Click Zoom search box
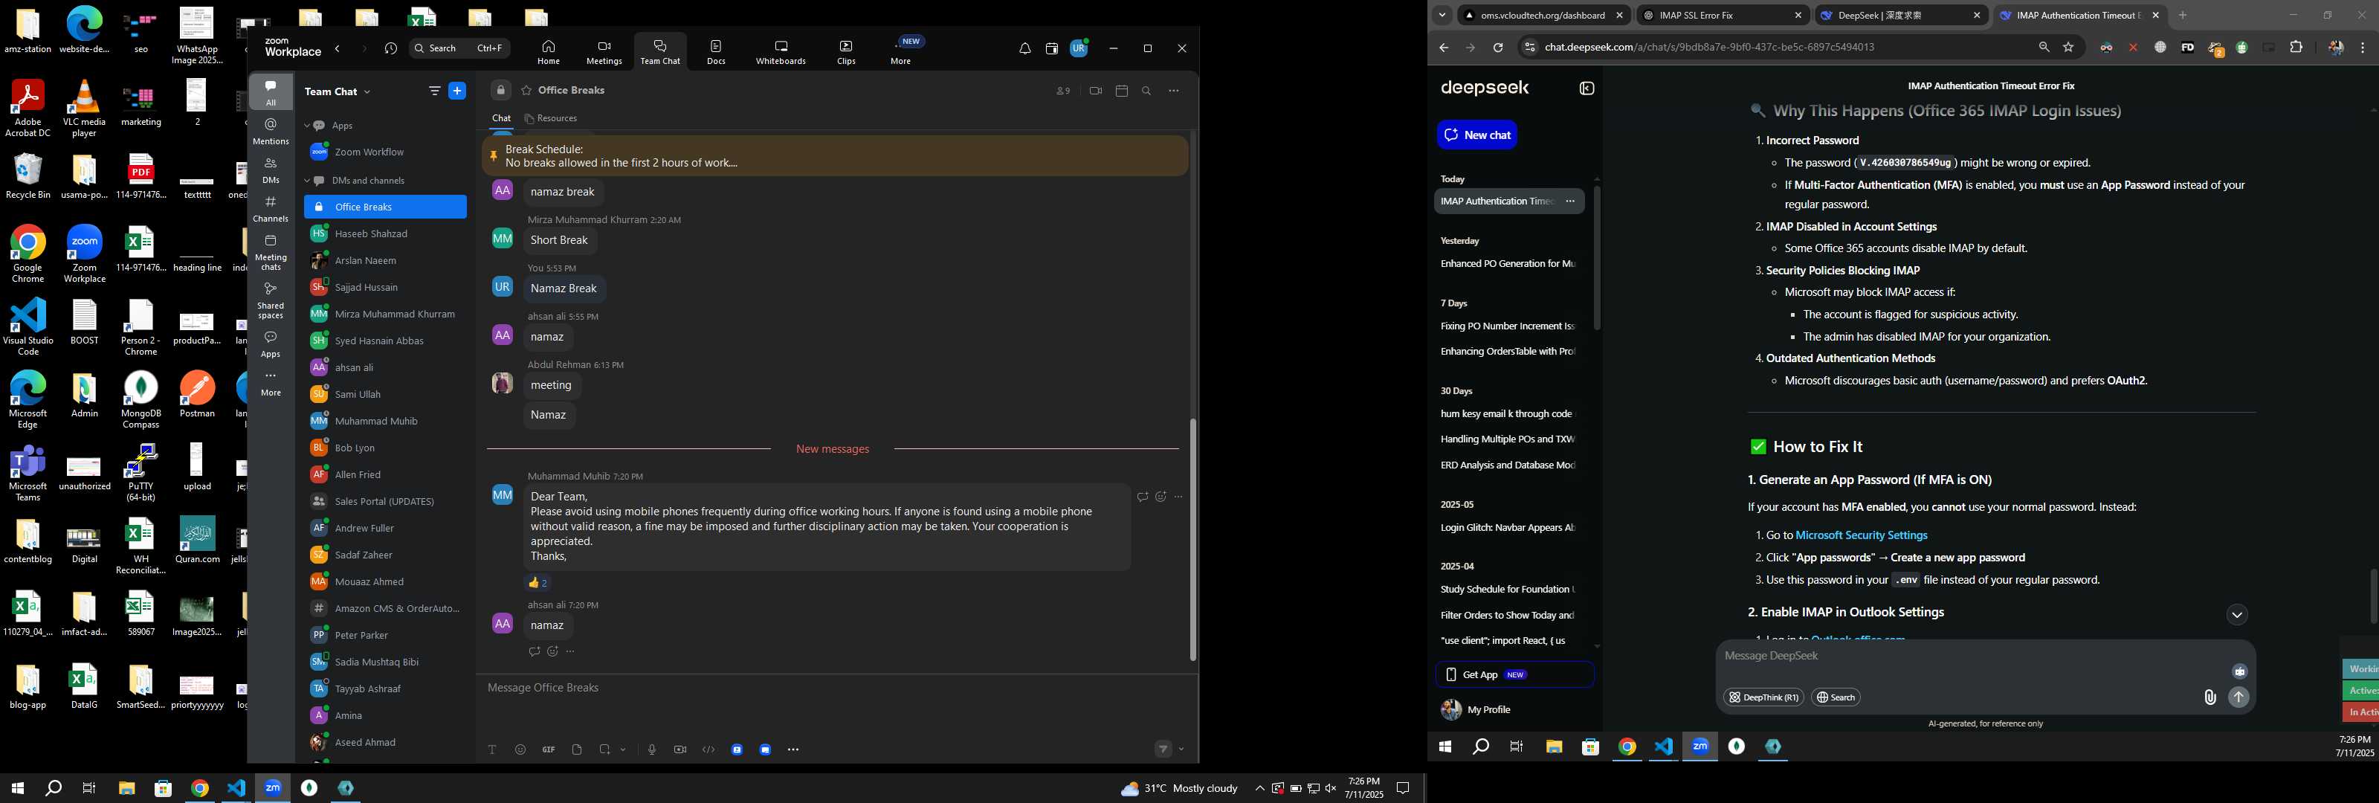This screenshot has width=2379, height=803. pos(460,48)
